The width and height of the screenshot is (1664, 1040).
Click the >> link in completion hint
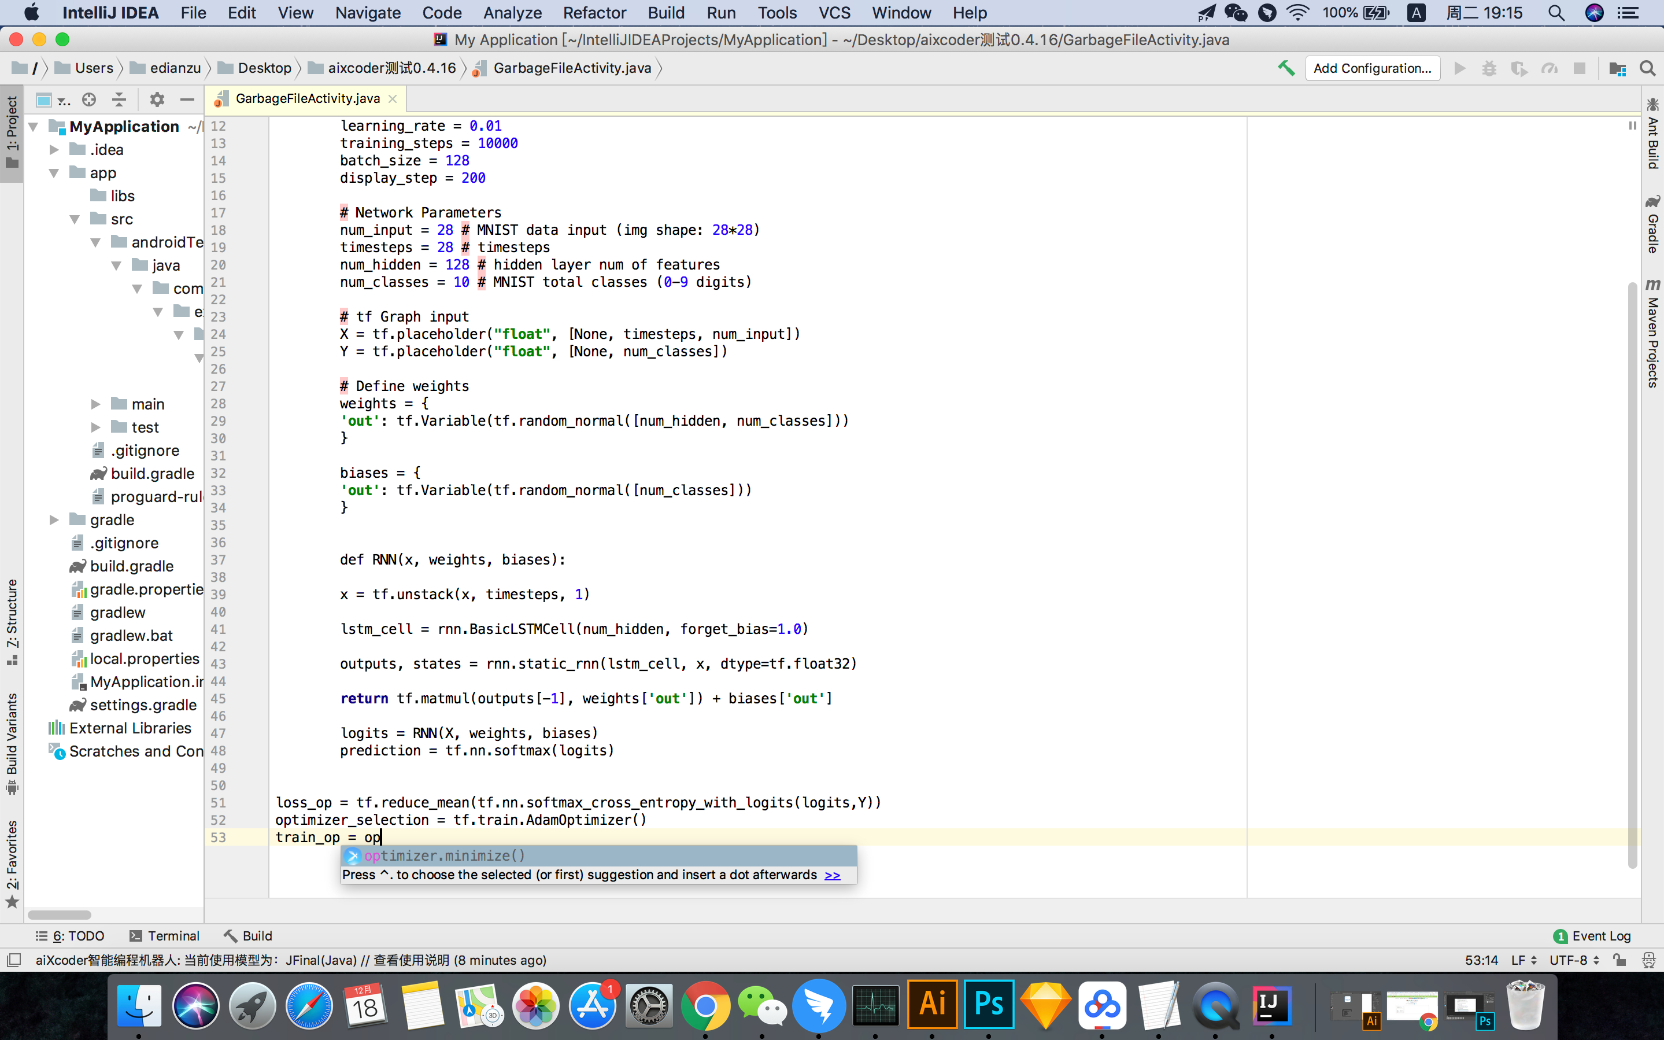pos(831,875)
